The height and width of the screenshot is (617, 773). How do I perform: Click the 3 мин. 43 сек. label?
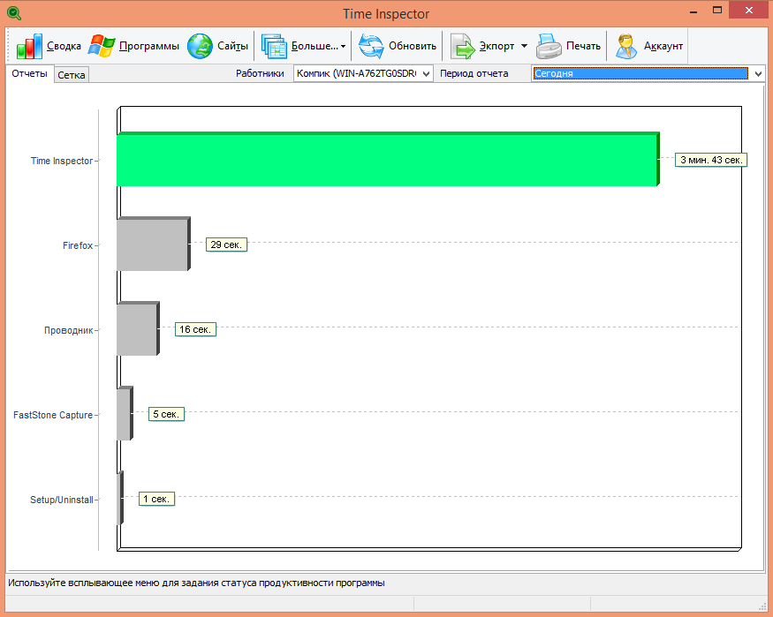point(711,160)
